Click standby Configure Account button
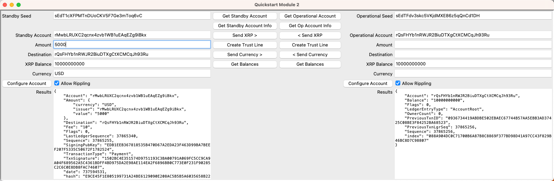This screenshot has height=181, width=554. click(x=27, y=84)
